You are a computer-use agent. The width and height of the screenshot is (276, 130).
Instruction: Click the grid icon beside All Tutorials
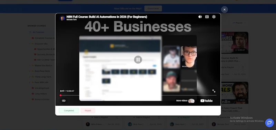[x=30, y=32]
